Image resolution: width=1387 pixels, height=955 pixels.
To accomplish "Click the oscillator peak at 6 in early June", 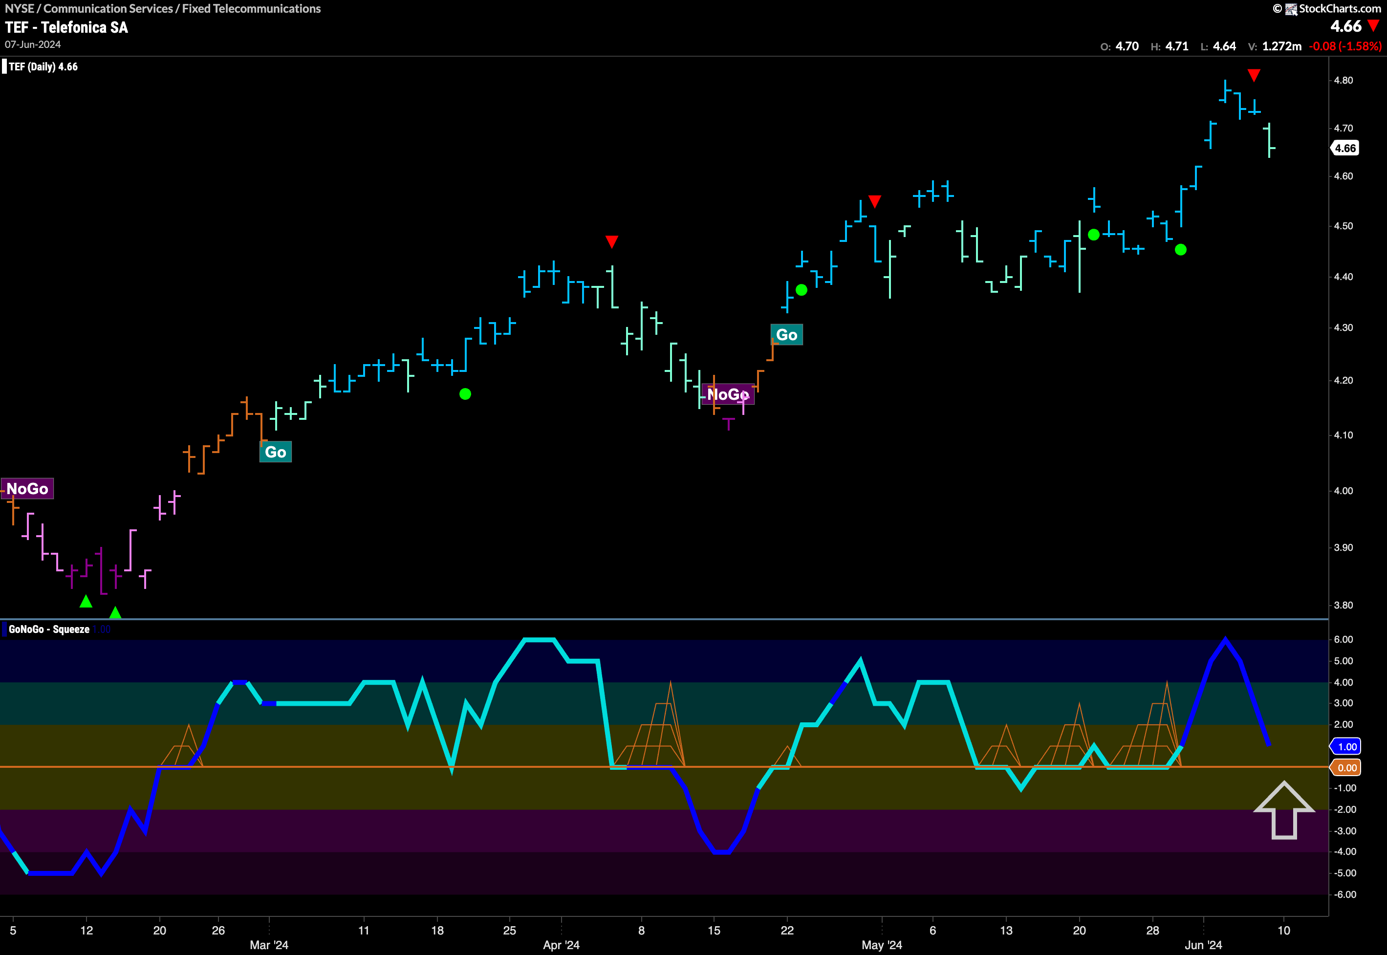I will pos(1225,640).
